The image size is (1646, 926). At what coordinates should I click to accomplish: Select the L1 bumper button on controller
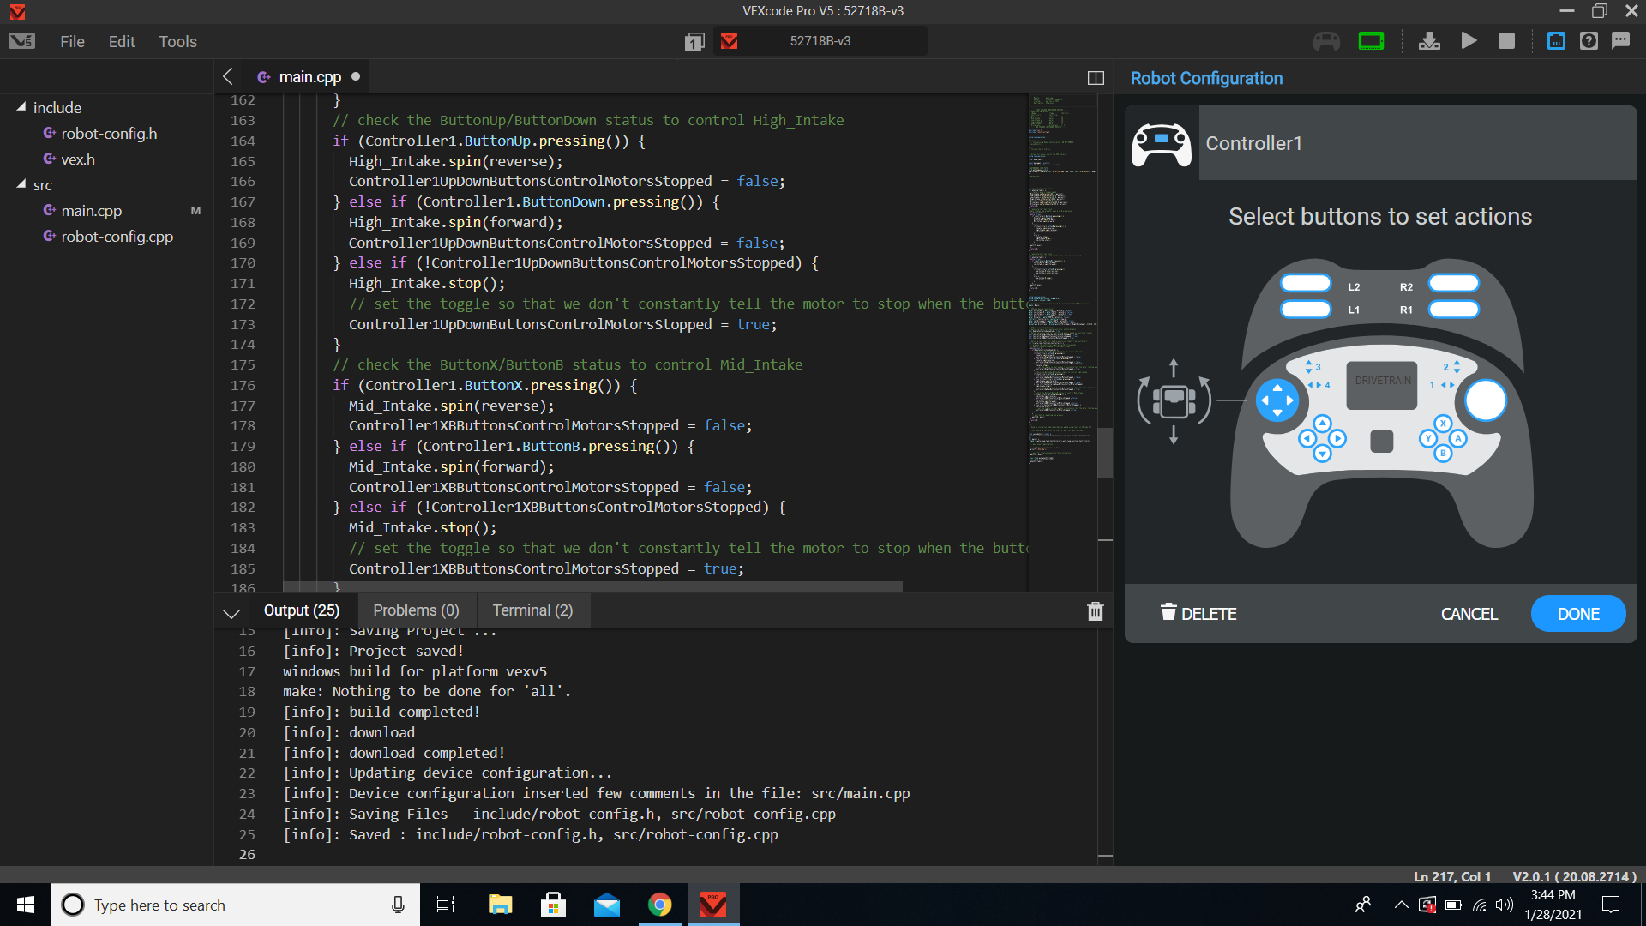coord(1305,309)
